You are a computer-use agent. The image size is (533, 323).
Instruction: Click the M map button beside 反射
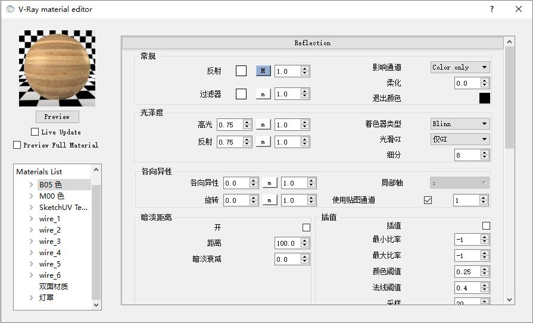[263, 71]
